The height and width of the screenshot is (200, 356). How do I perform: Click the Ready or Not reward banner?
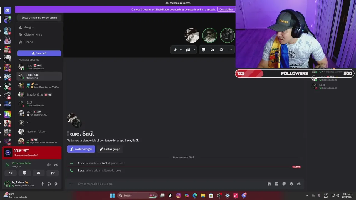click(x=32, y=152)
